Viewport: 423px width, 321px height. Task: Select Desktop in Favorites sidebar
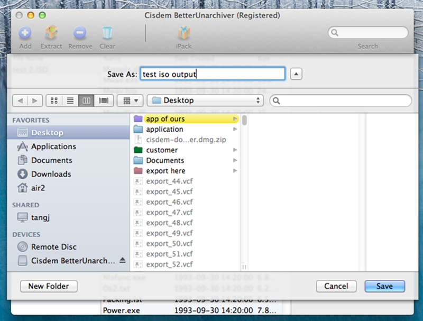68,132
